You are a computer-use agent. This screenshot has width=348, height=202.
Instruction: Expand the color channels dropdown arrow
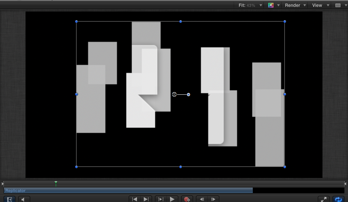click(278, 5)
